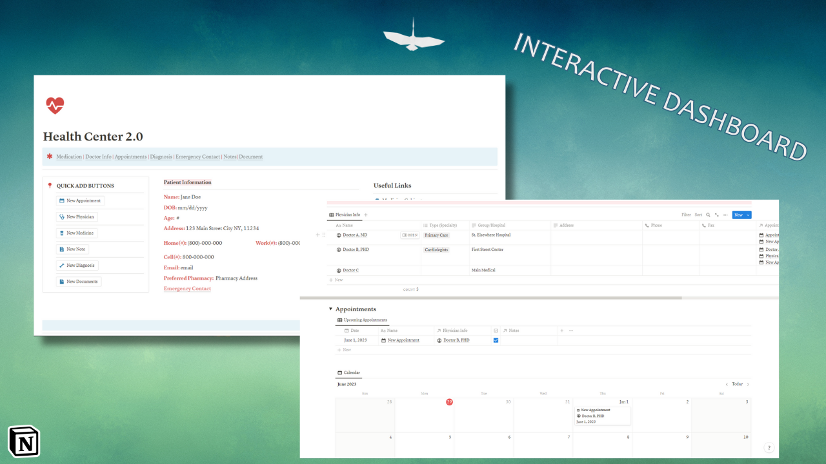This screenshot has width=826, height=464.
Task: Check off the June 1 appointment checkbox
Action: 496,340
